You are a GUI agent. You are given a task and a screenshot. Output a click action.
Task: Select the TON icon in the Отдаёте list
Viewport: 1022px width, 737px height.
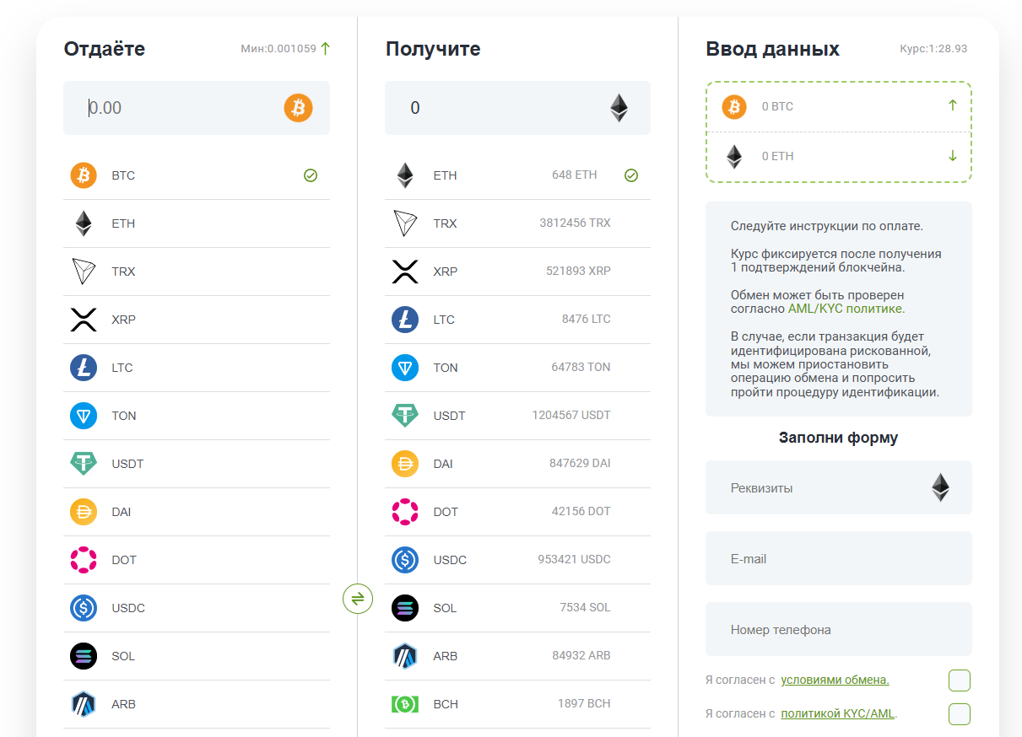click(x=84, y=416)
